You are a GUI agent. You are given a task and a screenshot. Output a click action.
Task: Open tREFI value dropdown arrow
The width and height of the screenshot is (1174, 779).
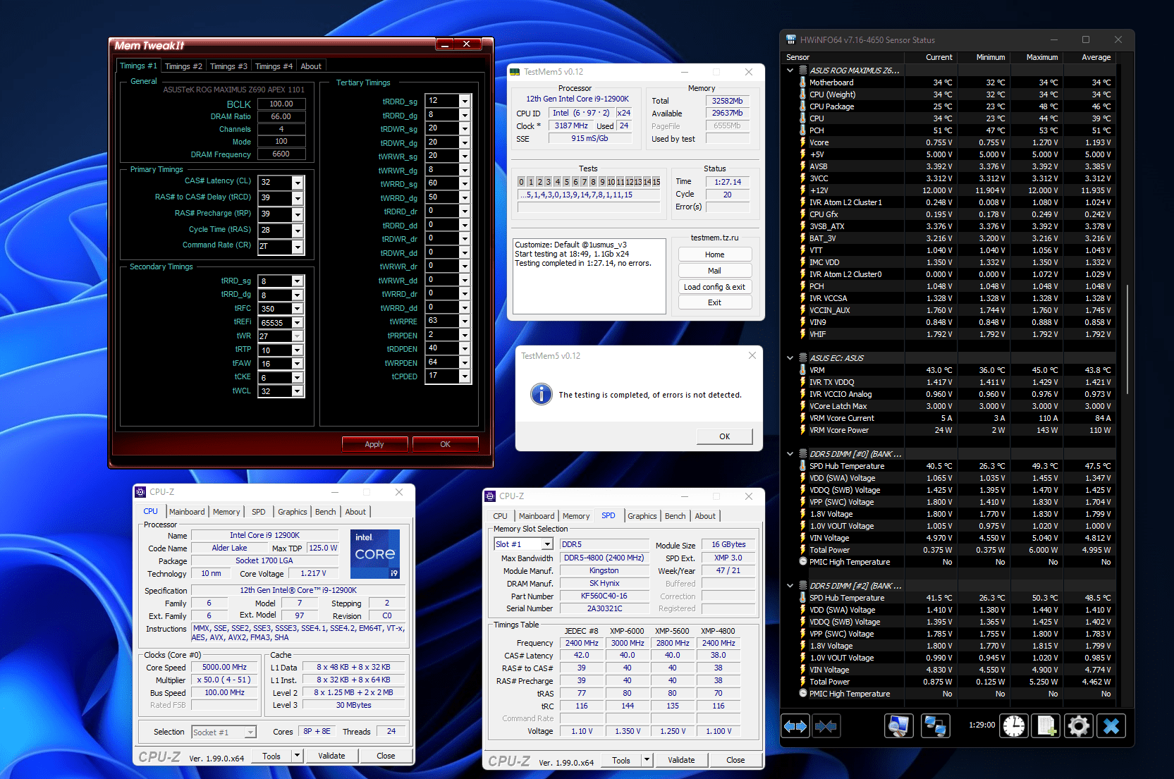pyautogui.click(x=298, y=323)
